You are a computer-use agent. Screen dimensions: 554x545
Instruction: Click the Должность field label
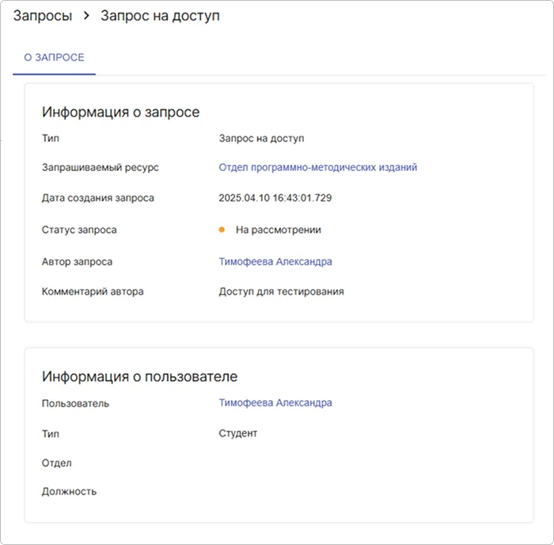pos(69,491)
